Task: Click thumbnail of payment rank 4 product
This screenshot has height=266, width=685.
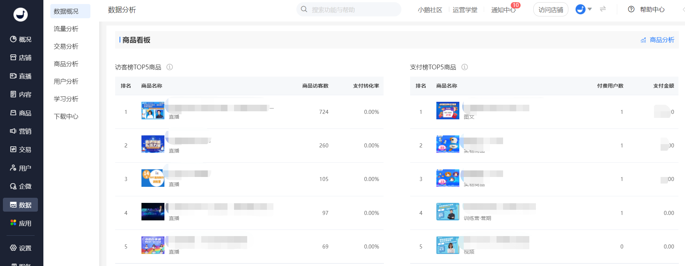Action: [448, 212]
